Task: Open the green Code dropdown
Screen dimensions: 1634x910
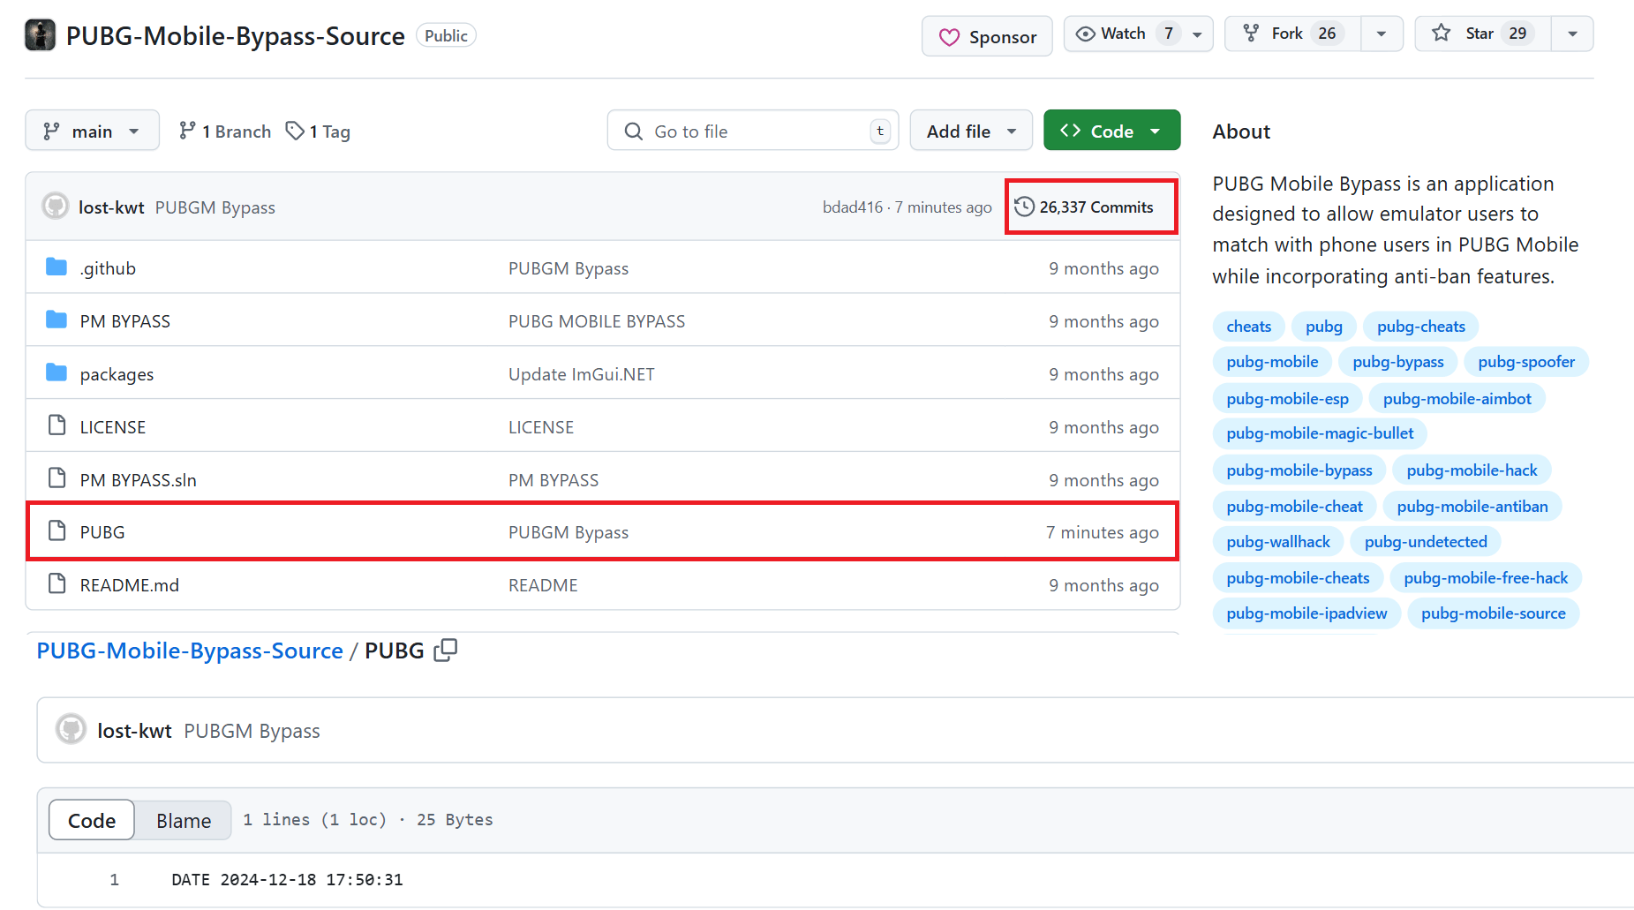Action: [1111, 130]
